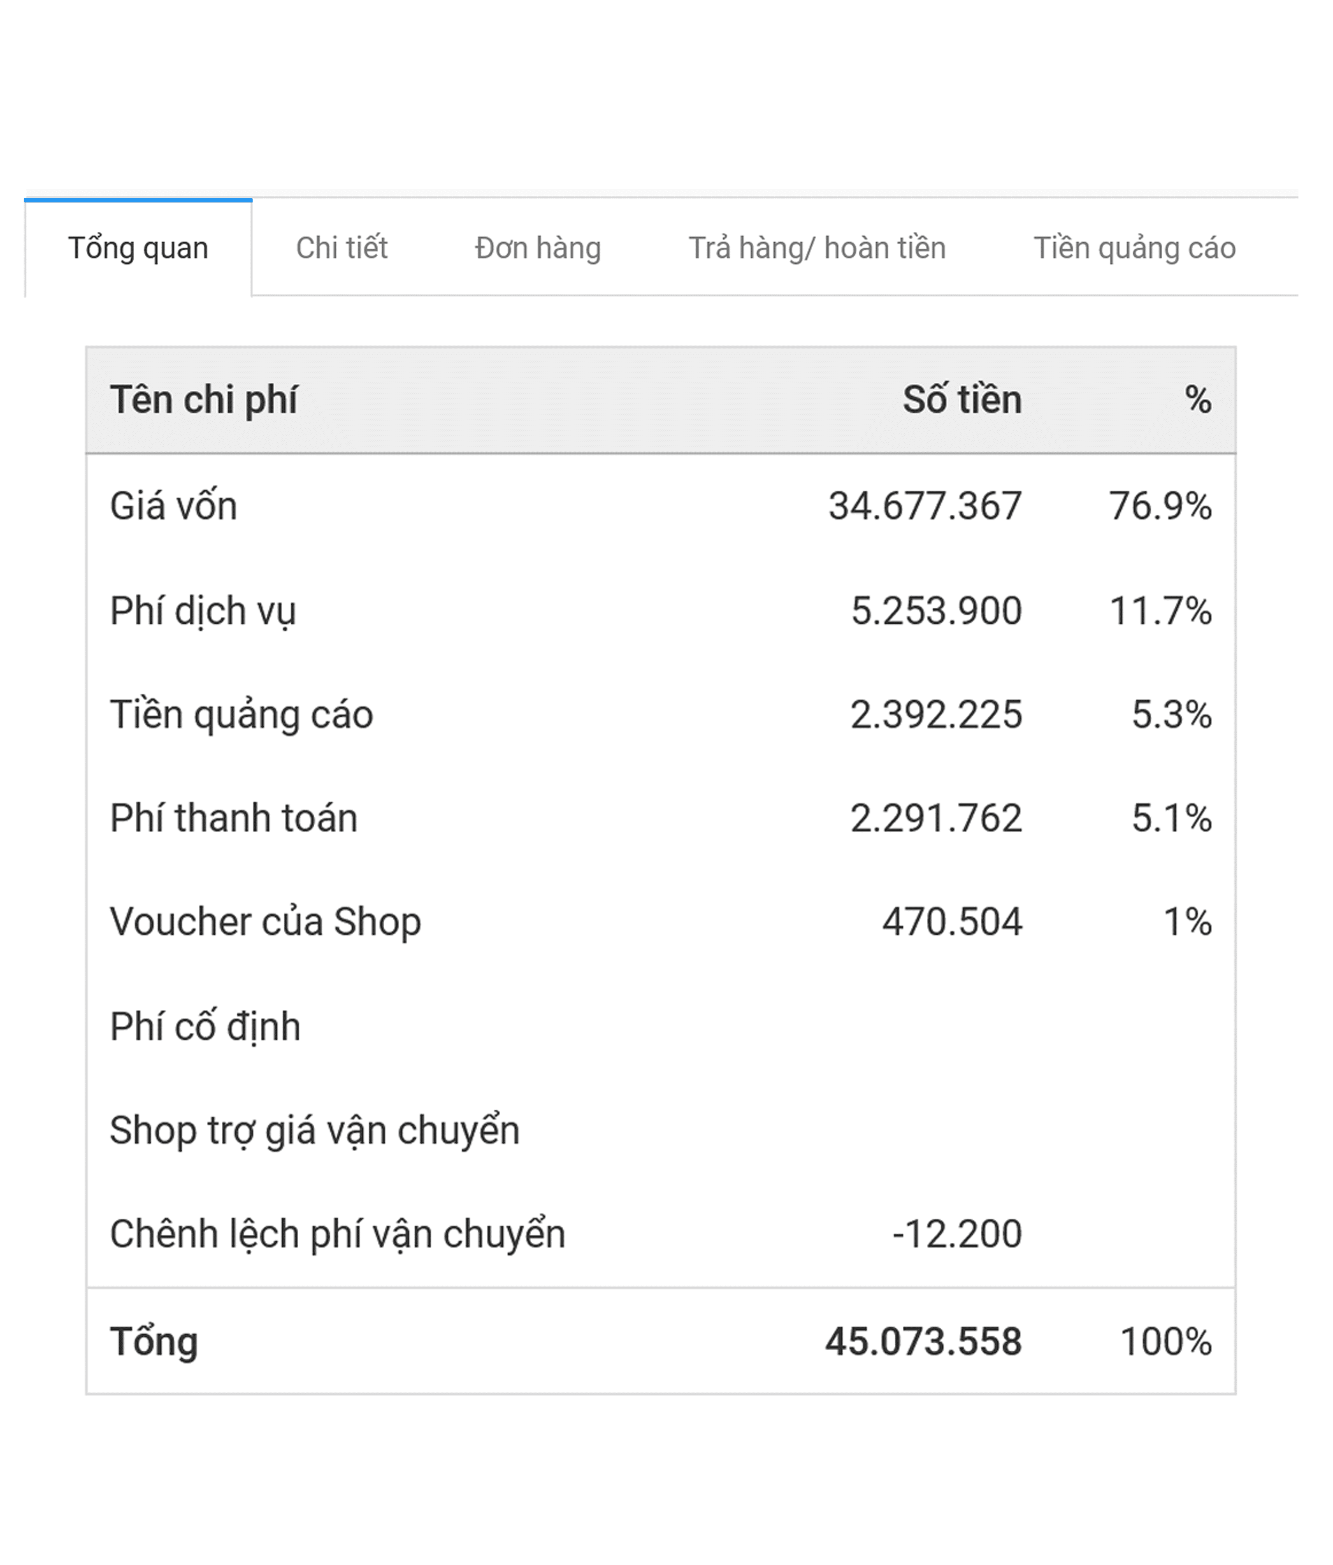This screenshot has height=1565, width=1333.
Task: Click the Chênh lệch phí vận chuyển row
Action: (337, 1234)
